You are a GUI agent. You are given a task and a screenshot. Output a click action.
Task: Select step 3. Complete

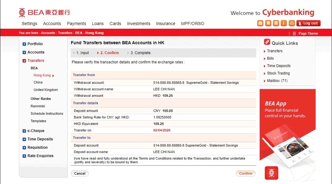pos(140,53)
